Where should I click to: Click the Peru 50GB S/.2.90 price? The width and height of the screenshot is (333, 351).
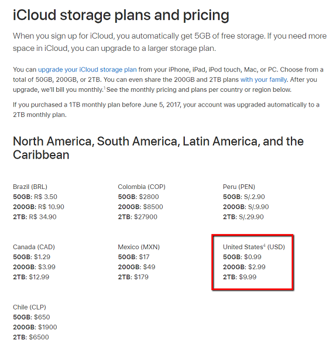click(244, 197)
